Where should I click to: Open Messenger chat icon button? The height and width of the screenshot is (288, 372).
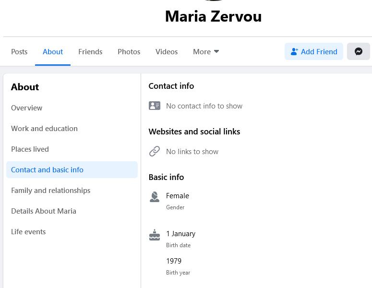coord(358,51)
